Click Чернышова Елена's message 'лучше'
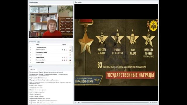The height and width of the screenshot is (105, 187). [x=38, y=78]
